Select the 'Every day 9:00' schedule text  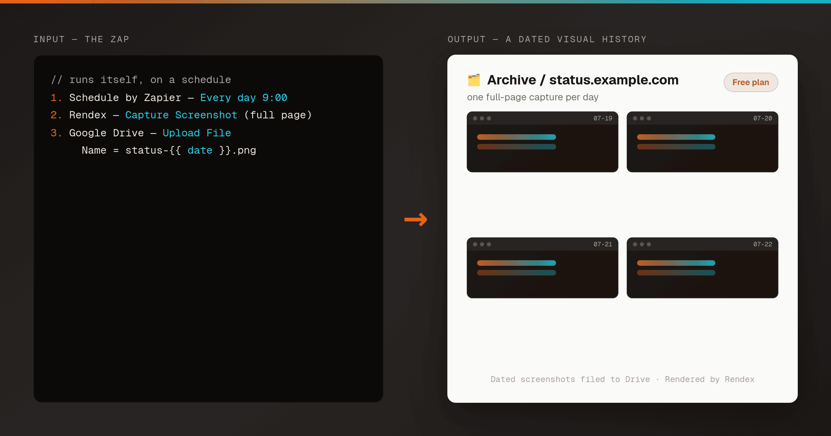(x=244, y=98)
